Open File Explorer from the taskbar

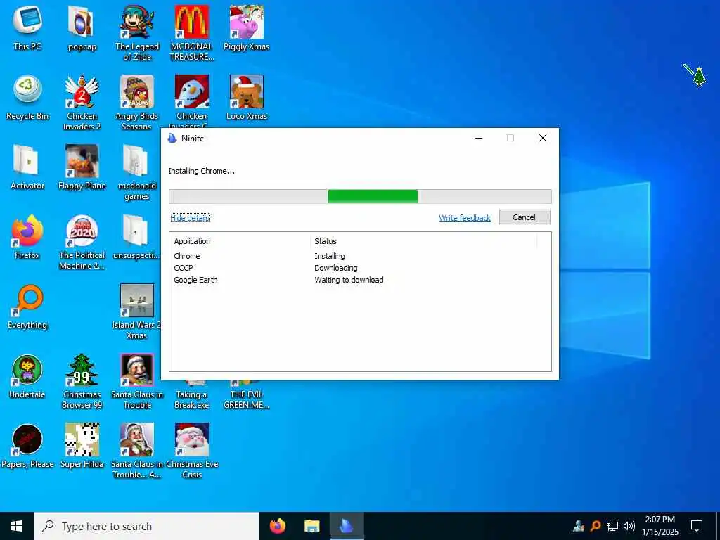click(x=311, y=526)
